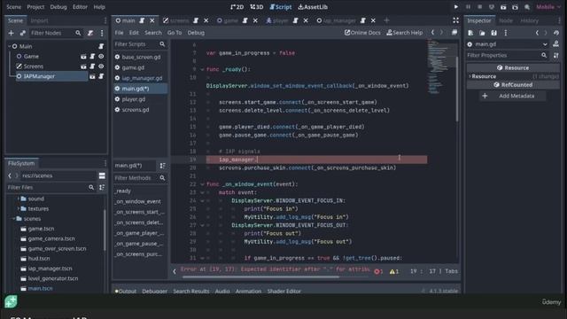Toggle the script list panel arrow
Screen dimensions: 567x319
pos(175,271)
